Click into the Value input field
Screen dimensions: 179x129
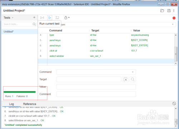[96, 87]
